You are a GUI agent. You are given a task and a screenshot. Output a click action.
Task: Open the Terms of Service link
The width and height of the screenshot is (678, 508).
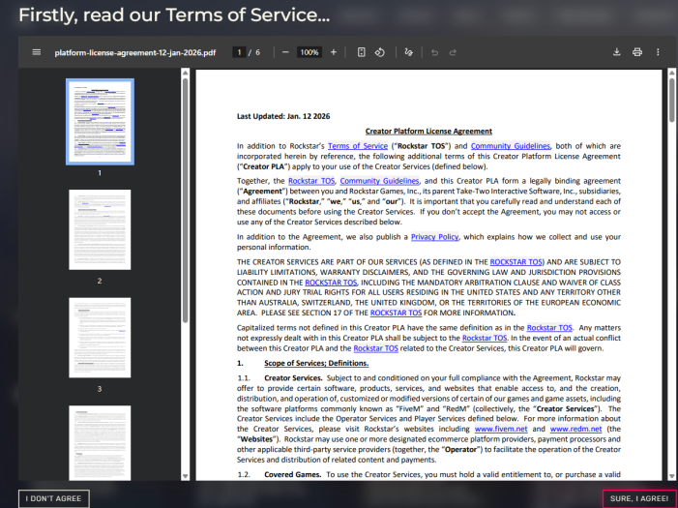358,146
